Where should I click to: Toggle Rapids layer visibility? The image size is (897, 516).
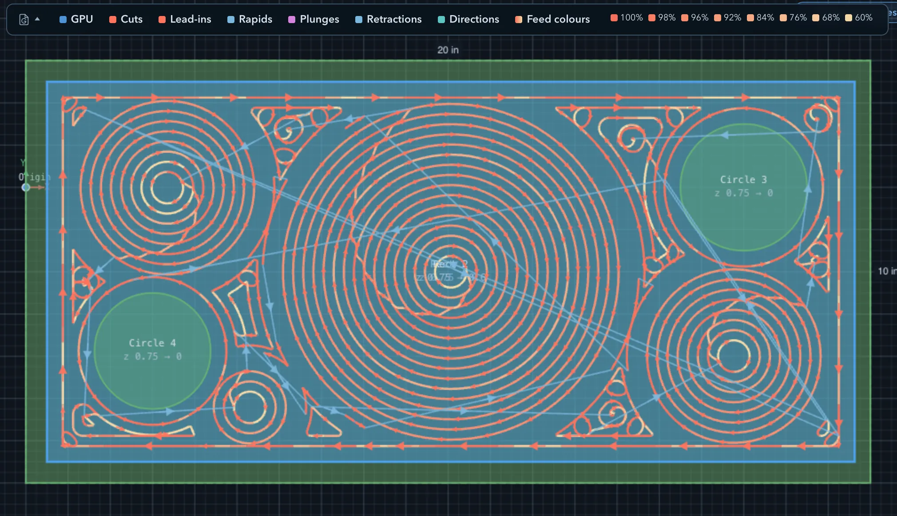coord(250,19)
